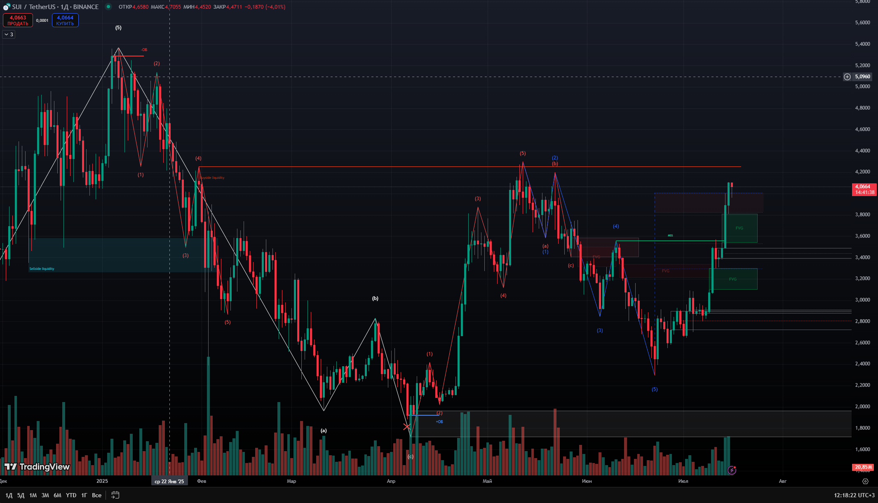The height and width of the screenshot is (503, 878).
Task: Click the 4,4000 price scale label
Action: tap(862, 151)
